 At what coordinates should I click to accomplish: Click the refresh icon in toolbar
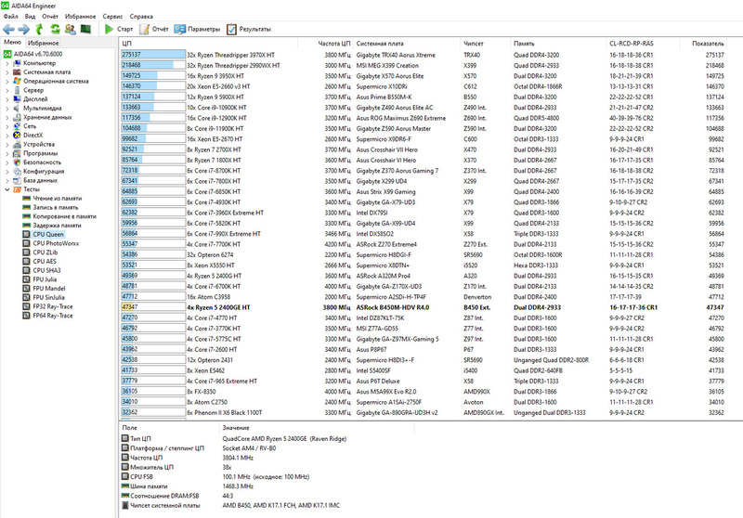(55, 30)
